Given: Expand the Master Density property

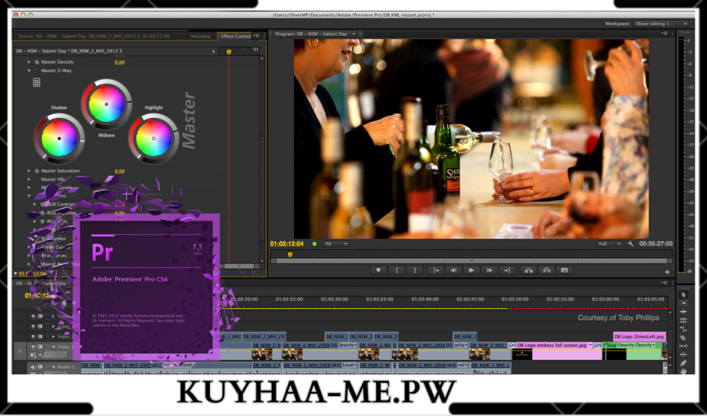Looking at the screenshot, I should 29,62.
